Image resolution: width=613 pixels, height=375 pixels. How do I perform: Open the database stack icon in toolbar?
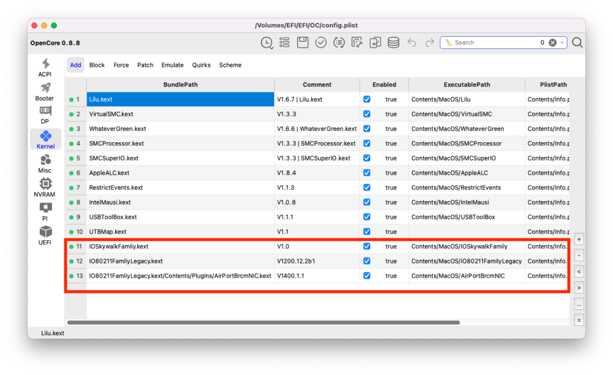click(x=394, y=42)
